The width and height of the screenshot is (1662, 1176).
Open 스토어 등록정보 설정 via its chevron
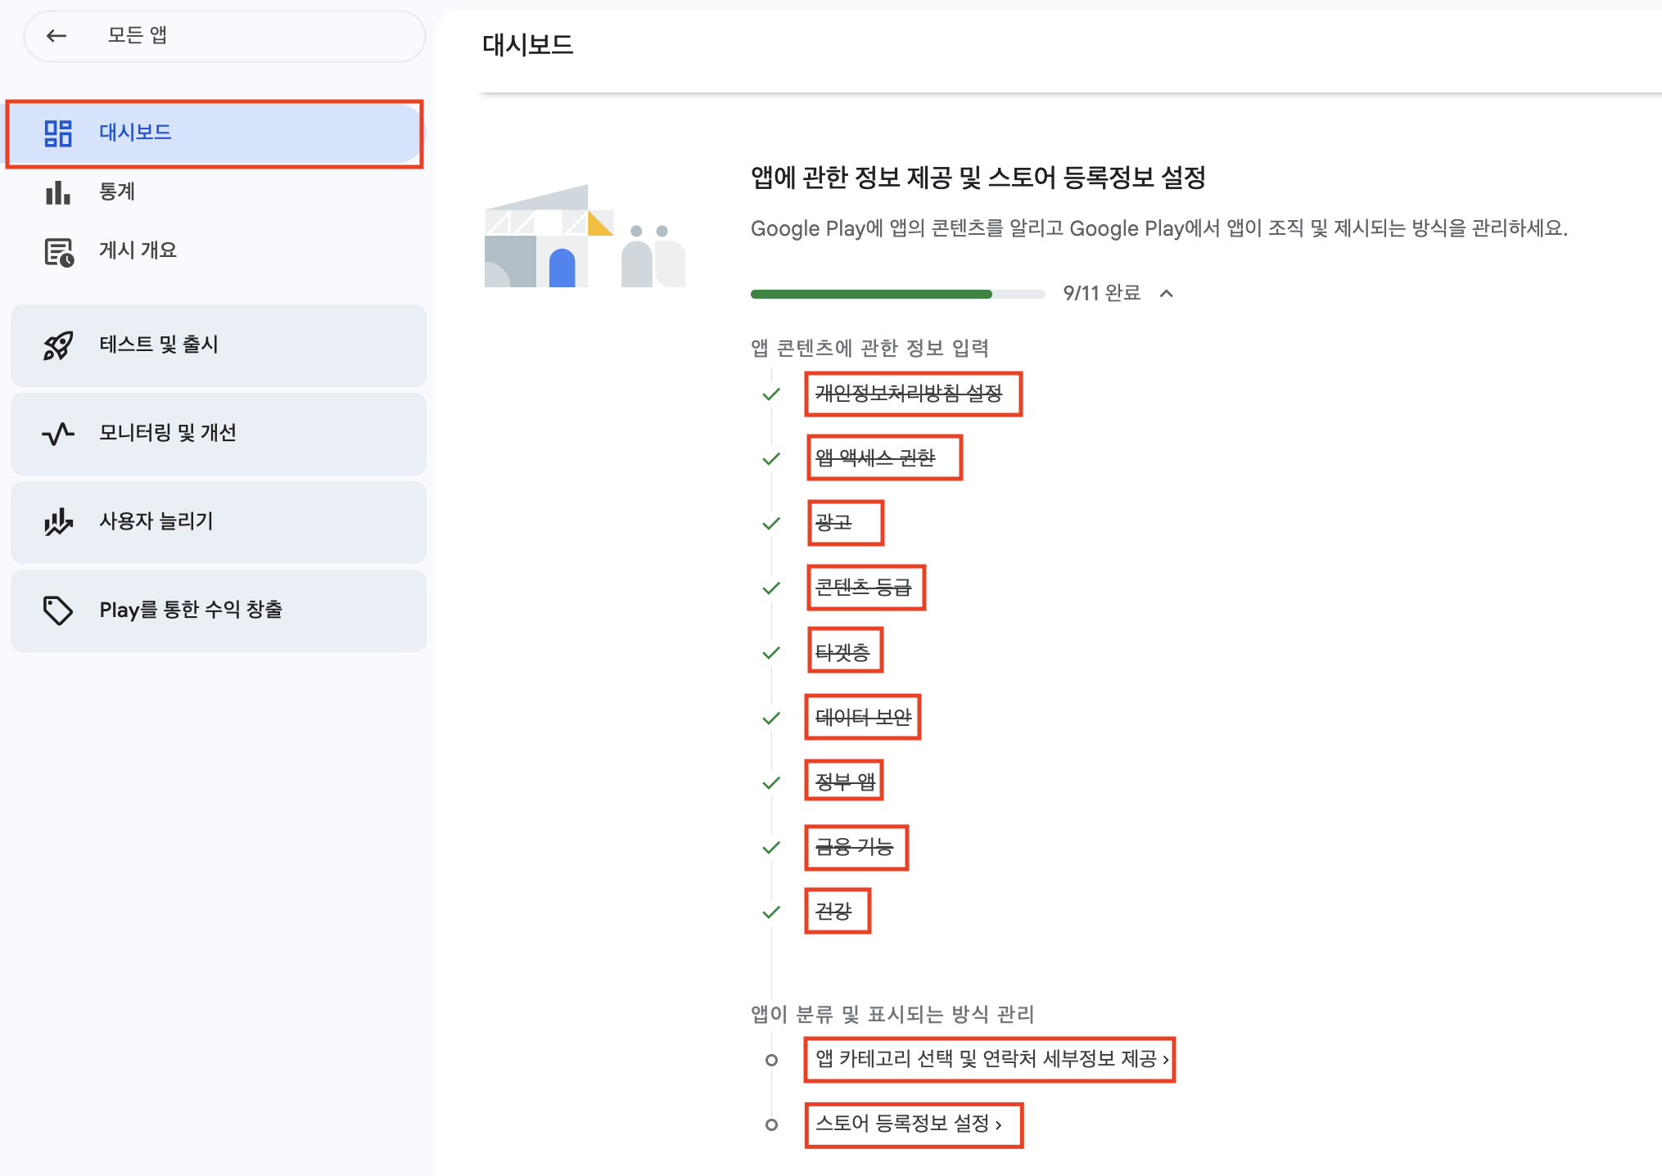pos(997,1125)
